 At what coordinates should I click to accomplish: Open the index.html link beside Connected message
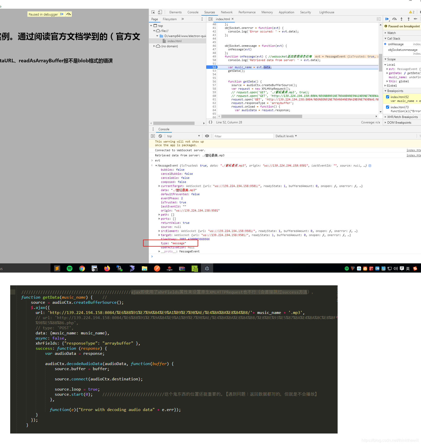(413, 150)
